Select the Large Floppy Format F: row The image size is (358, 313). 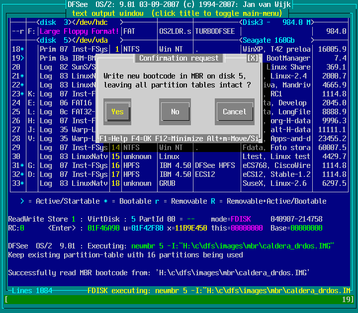click(x=80, y=31)
